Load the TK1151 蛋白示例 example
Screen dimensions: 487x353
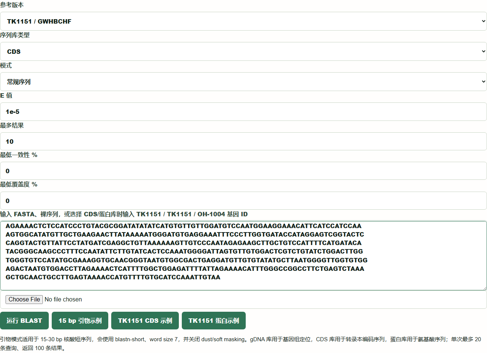214,321
